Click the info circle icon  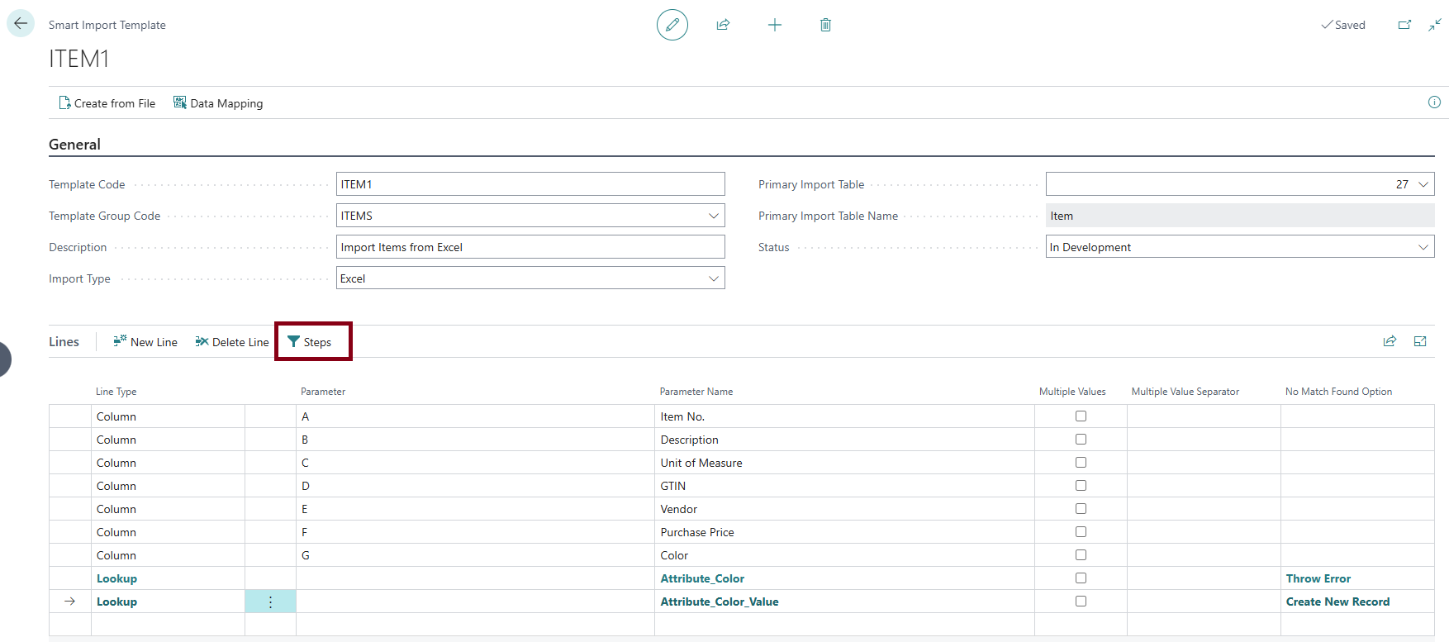[x=1434, y=102]
